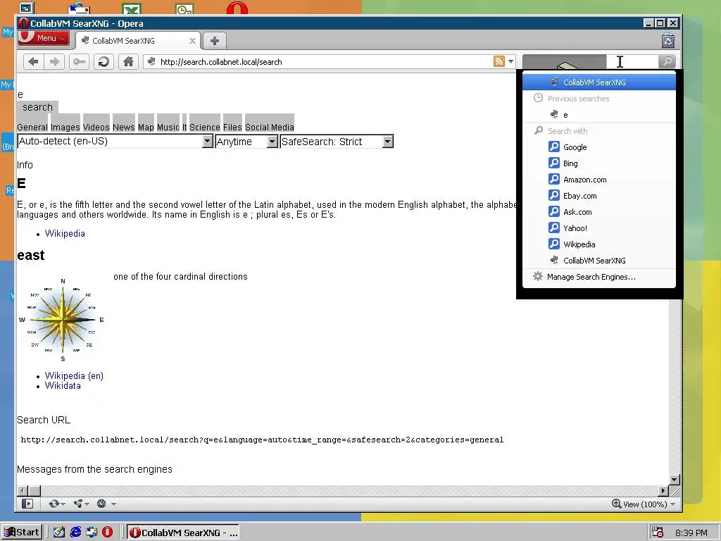
Task: Click the page's search button
Action: [38, 107]
